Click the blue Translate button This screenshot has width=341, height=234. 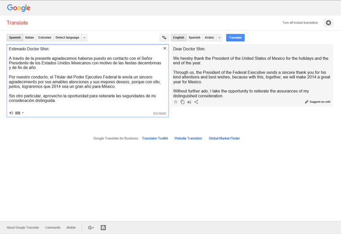pyautogui.click(x=235, y=38)
